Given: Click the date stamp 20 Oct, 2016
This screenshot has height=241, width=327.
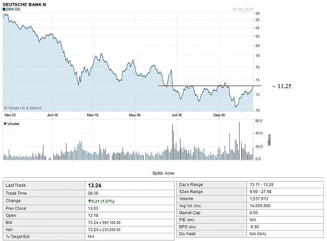Looking at the screenshot, I should 243,9.
